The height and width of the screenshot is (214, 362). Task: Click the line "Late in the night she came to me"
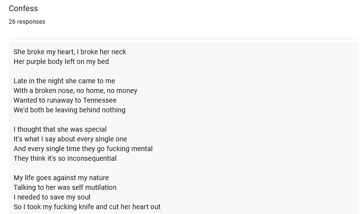[64, 81]
